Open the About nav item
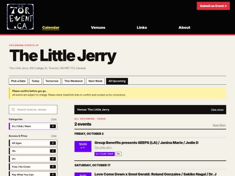 185,27
